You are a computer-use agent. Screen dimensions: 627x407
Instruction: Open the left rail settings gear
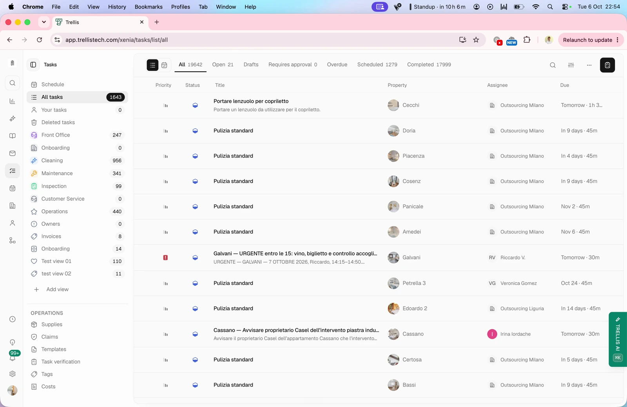pos(13,374)
